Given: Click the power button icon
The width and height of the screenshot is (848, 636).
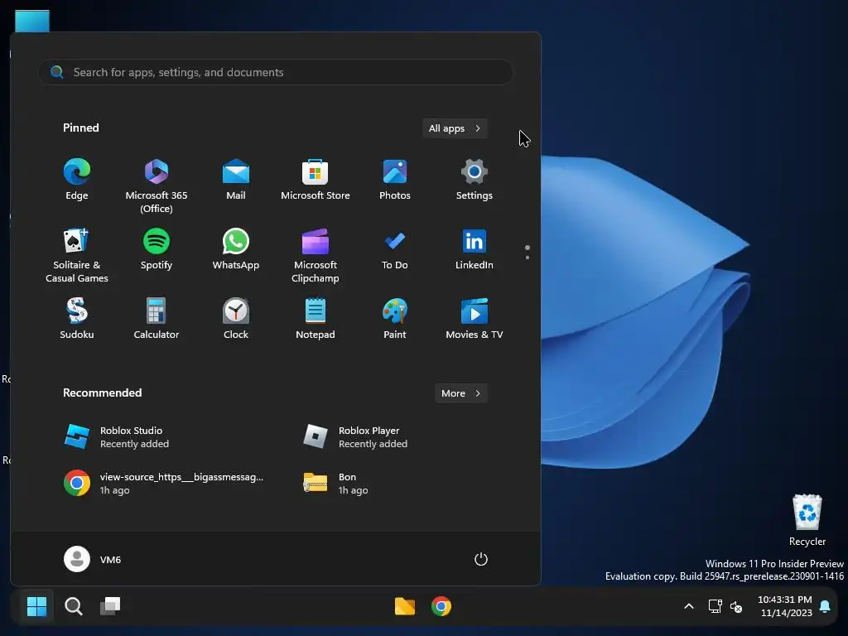Looking at the screenshot, I should [481, 559].
